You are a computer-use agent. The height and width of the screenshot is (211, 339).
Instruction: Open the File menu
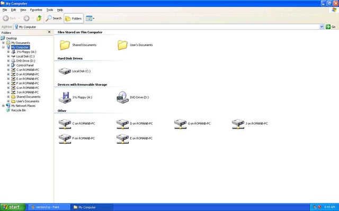(x=5, y=10)
